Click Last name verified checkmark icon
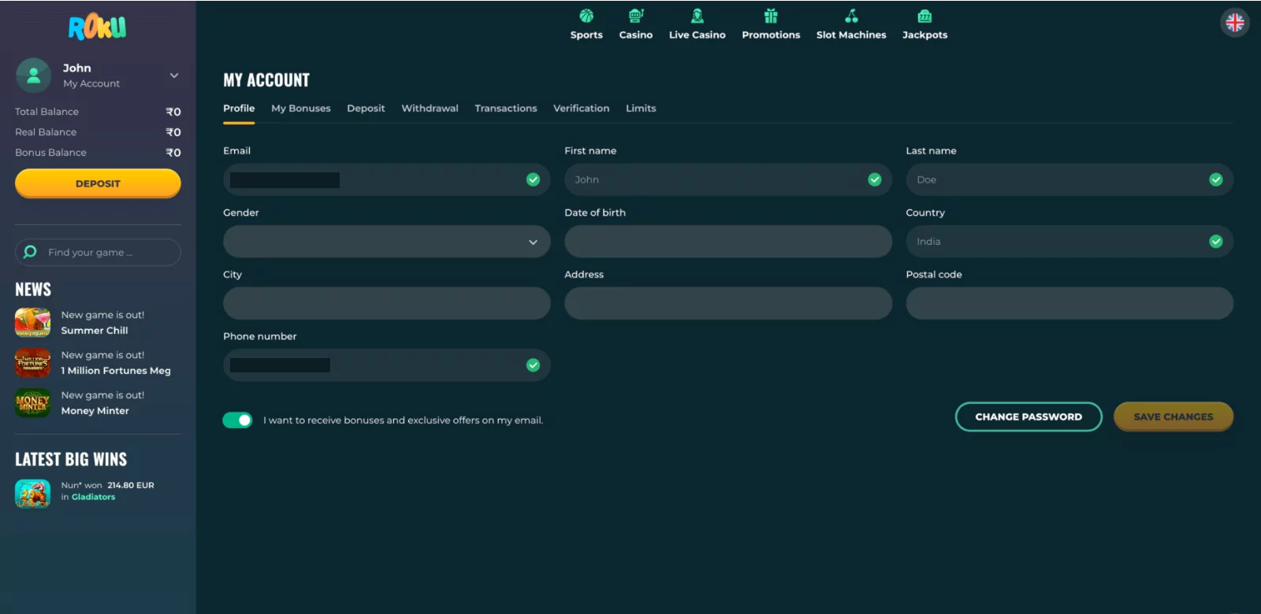This screenshot has height=614, width=1261. click(x=1216, y=179)
